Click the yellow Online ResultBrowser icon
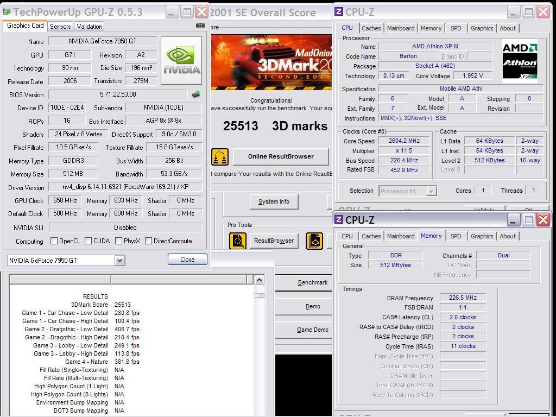Viewport: 556px width, 417px height. [220, 157]
